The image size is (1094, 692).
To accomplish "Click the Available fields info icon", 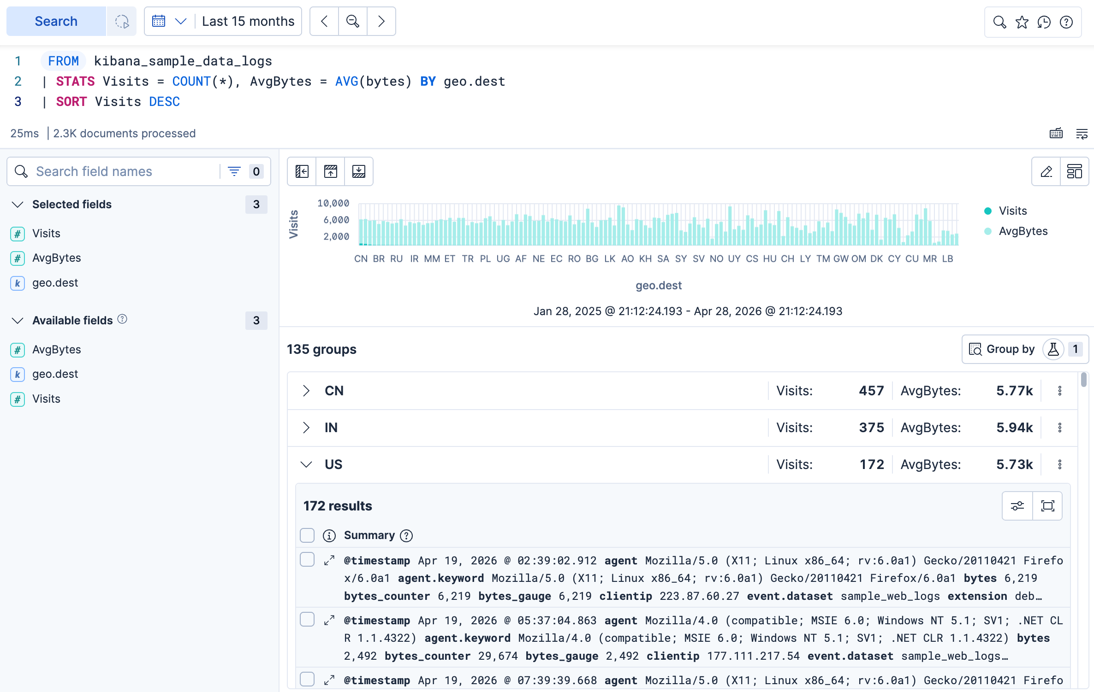I will click(x=122, y=319).
